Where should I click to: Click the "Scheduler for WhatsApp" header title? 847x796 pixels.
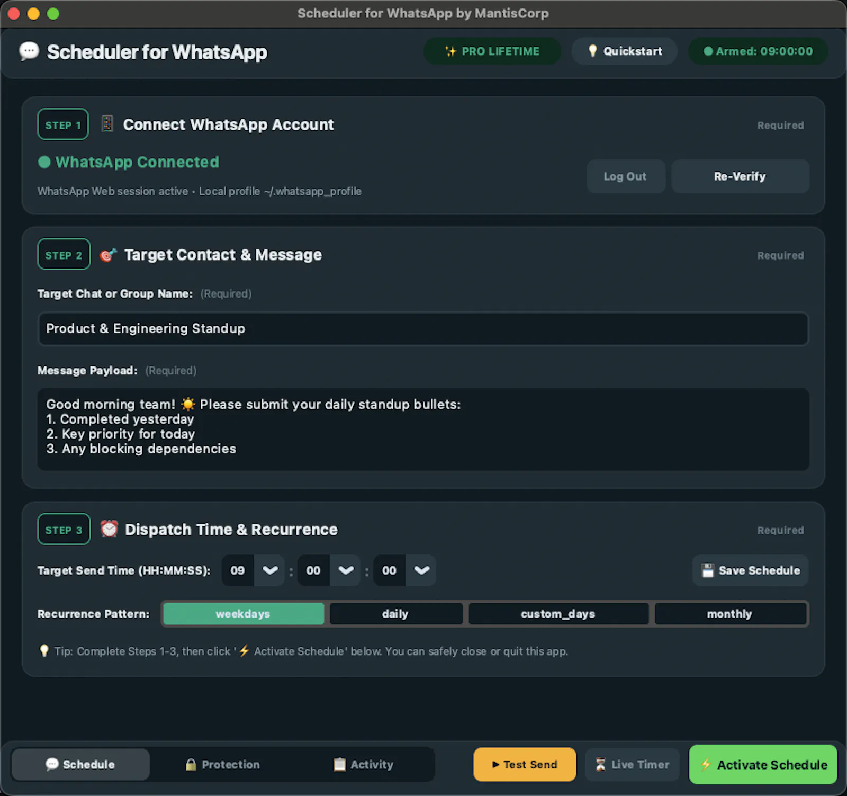point(157,52)
